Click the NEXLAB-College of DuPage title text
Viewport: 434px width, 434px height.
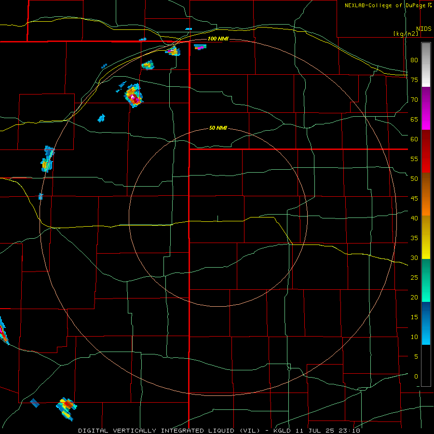pos(388,5)
